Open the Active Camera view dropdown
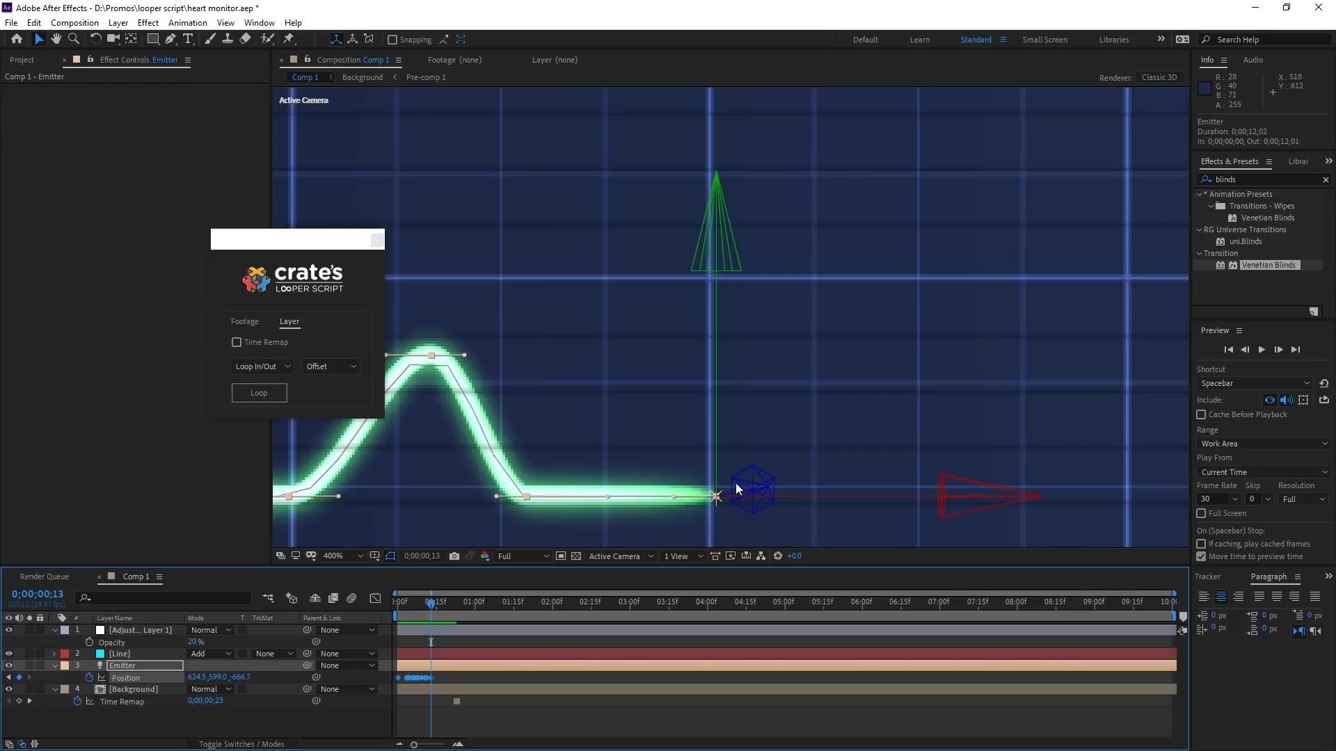This screenshot has height=751, width=1336. [x=621, y=556]
